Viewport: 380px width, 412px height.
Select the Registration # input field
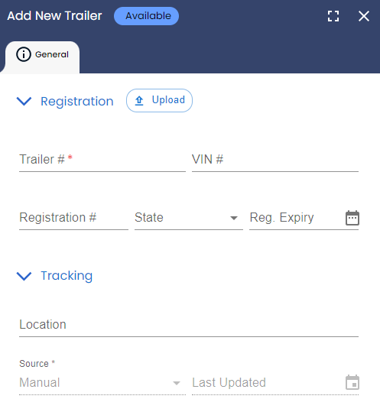73,218
